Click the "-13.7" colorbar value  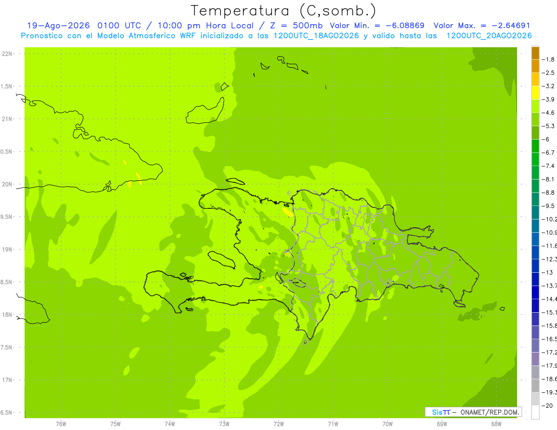(550, 286)
